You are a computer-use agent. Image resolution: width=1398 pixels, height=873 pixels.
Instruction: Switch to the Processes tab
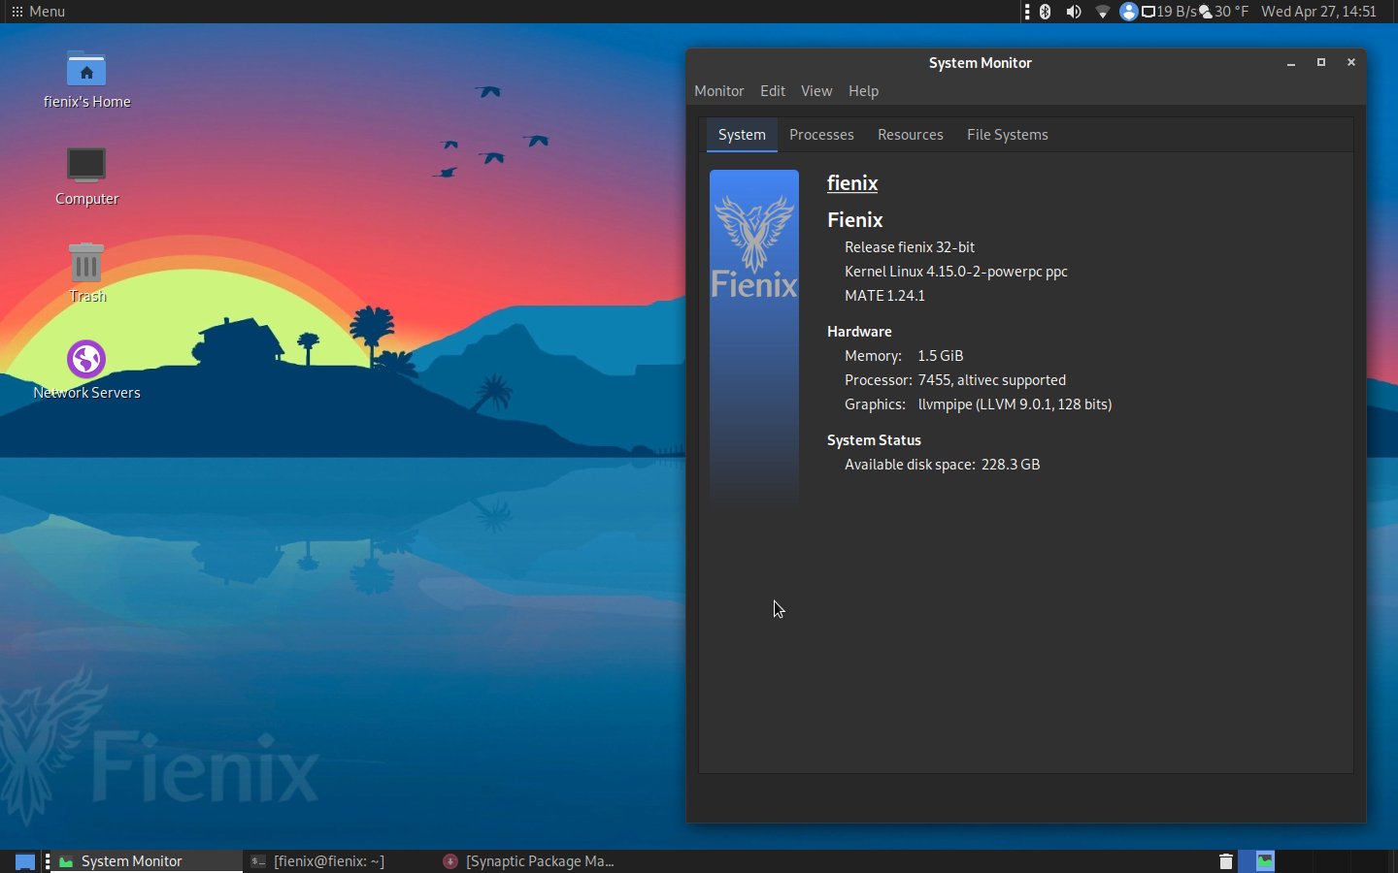click(x=821, y=135)
